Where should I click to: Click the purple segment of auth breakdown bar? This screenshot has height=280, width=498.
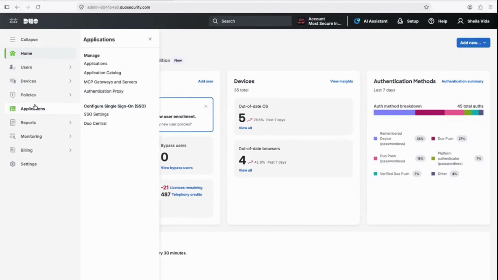click(394, 113)
